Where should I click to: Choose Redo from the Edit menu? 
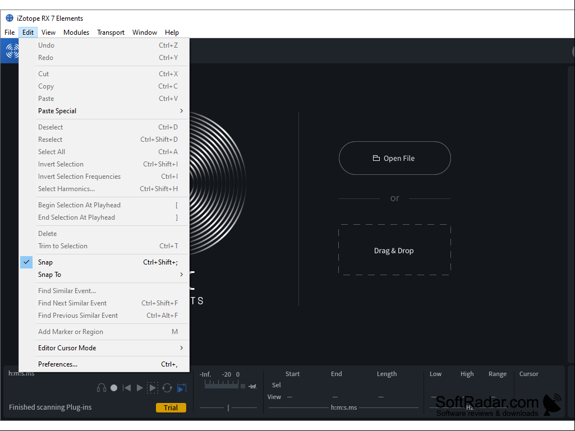pyautogui.click(x=104, y=58)
